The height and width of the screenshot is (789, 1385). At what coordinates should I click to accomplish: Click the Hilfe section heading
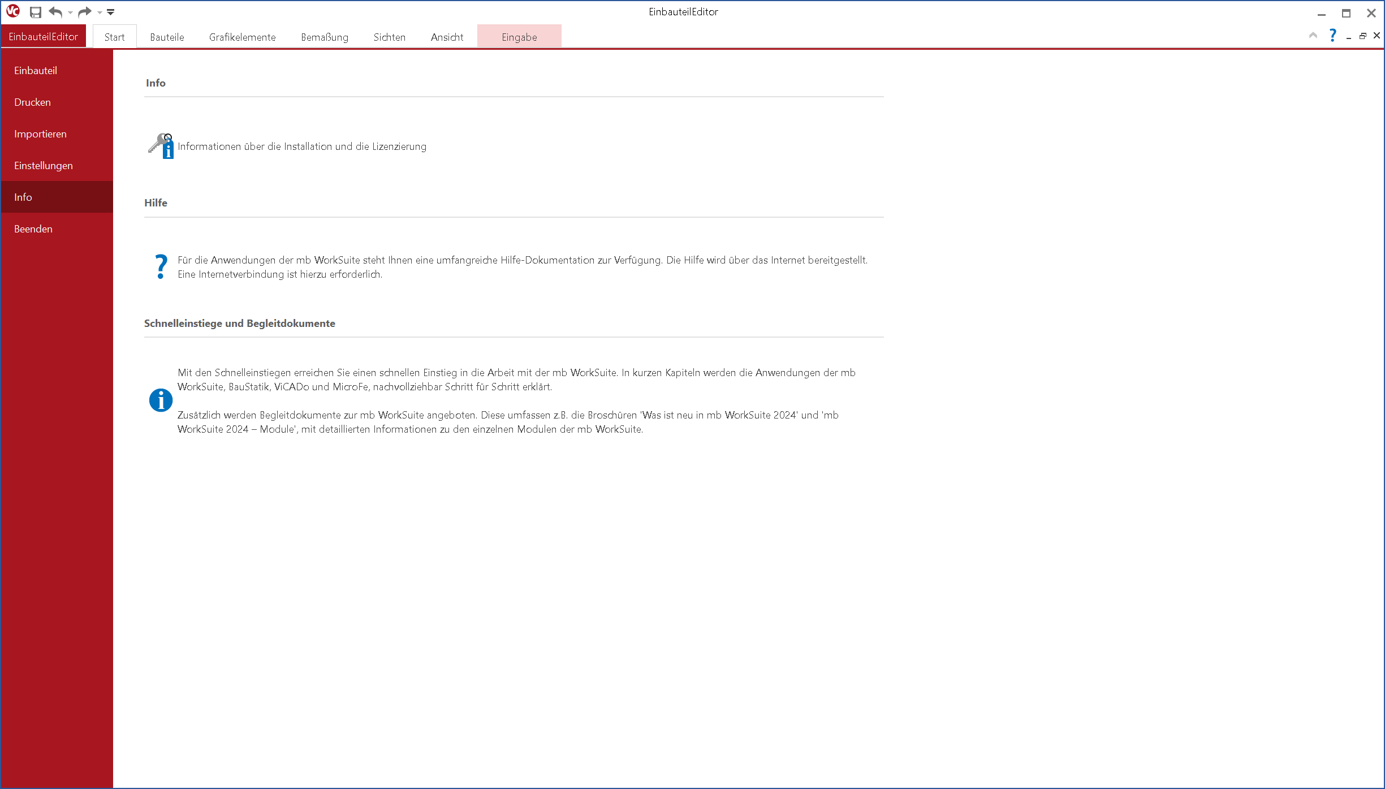tap(156, 203)
